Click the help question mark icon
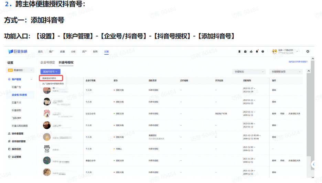This screenshot has height=183, width=322. [262, 52]
